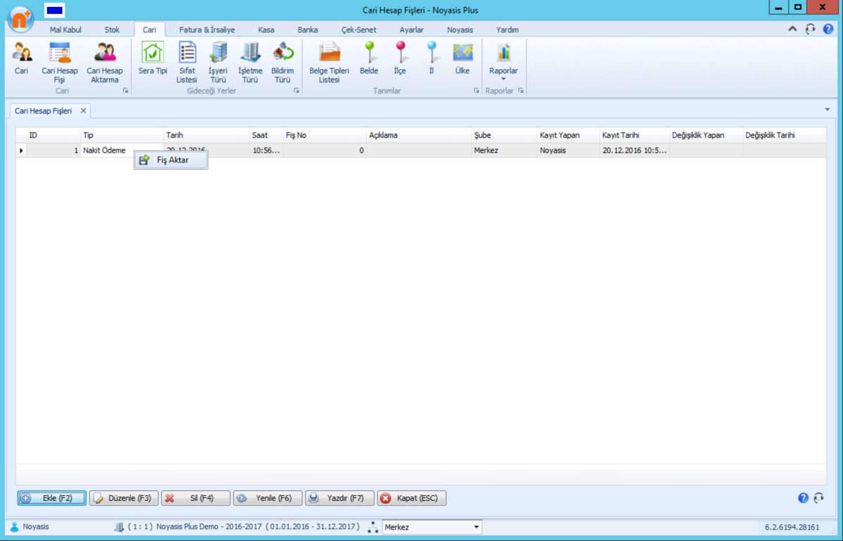The height and width of the screenshot is (541, 843).
Task: Click ribbon help question mark icon
Action: click(828, 29)
